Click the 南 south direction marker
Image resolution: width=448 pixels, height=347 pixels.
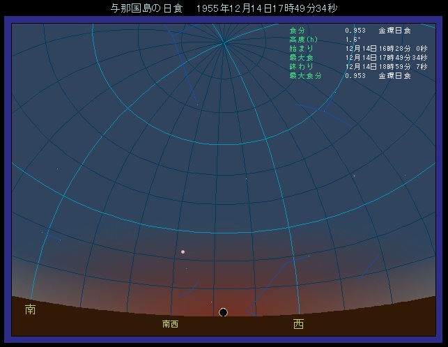click(30, 308)
